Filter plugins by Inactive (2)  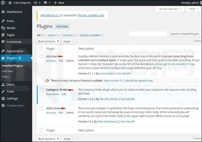69,35
